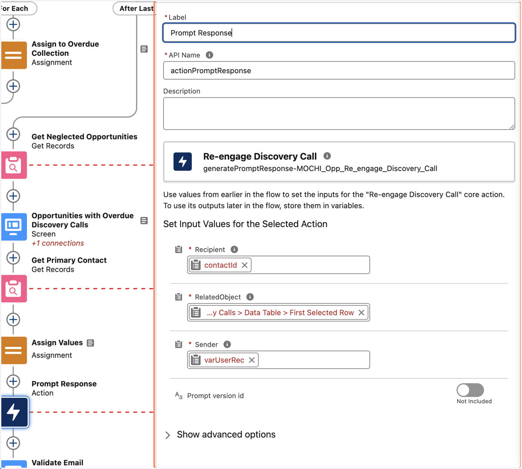This screenshot has width=522, height=469.
Task: Select Validate Email element label
Action: (x=57, y=463)
